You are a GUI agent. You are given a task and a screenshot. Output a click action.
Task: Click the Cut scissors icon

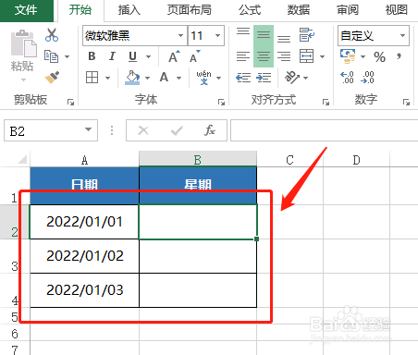point(52,35)
